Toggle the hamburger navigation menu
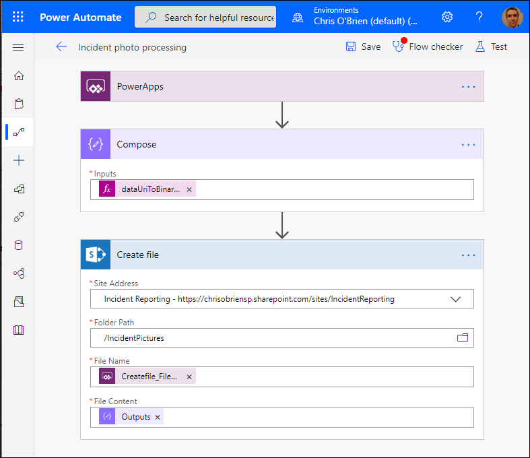Viewport: 530px width, 458px height. tap(18, 47)
